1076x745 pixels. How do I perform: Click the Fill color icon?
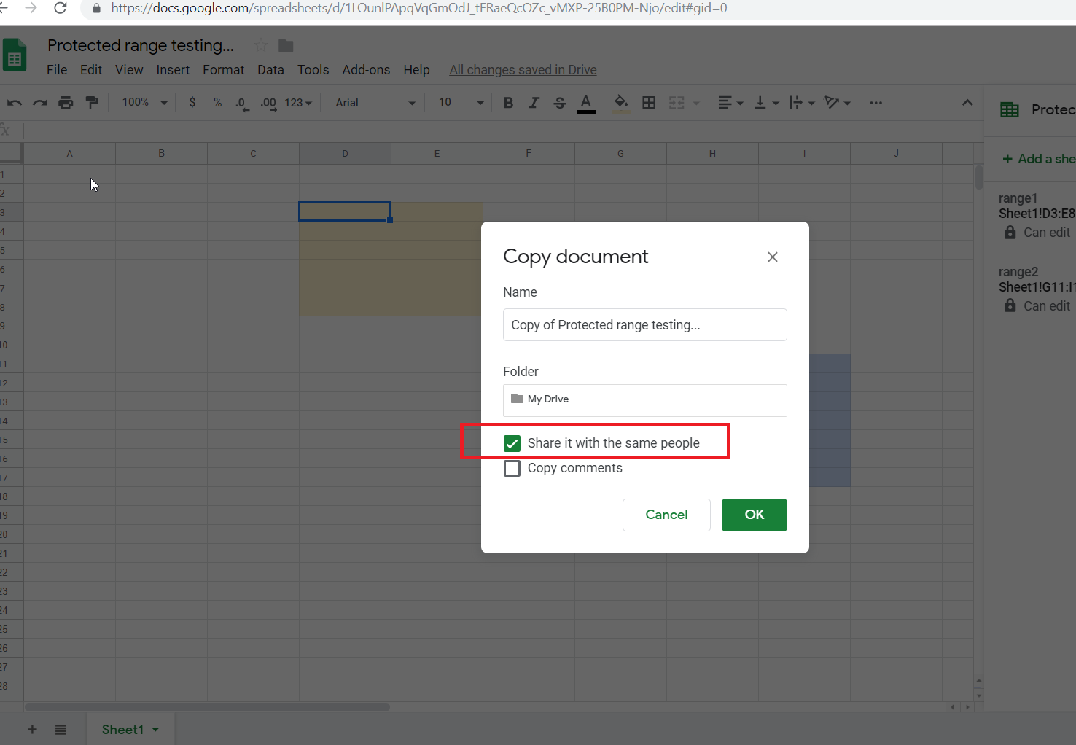tap(620, 102)
